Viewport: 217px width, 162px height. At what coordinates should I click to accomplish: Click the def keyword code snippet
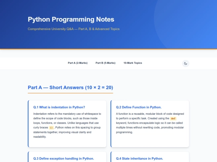point(173,118)
